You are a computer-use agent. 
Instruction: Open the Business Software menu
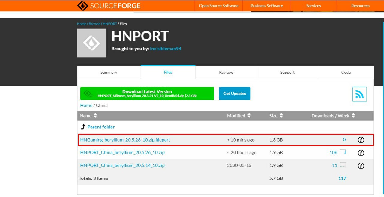[267, 6]
